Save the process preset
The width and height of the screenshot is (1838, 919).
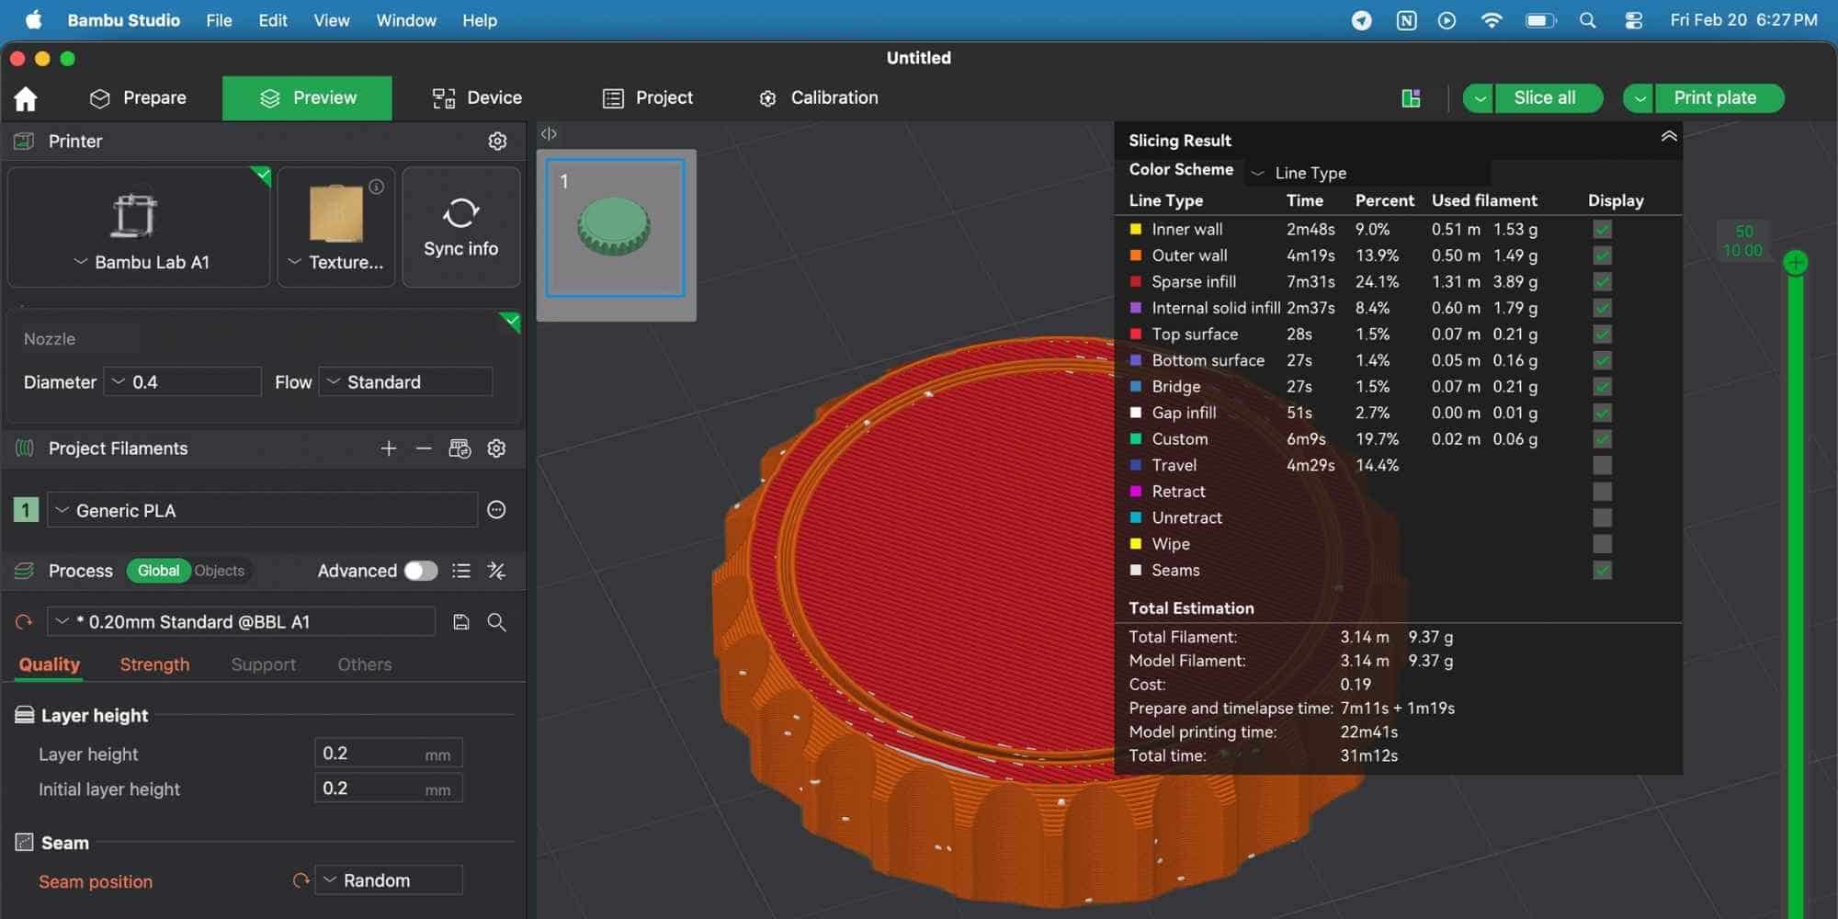click(461, 622)
